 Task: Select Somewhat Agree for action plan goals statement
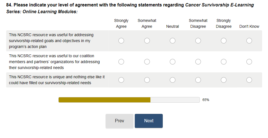pos(147,41)
